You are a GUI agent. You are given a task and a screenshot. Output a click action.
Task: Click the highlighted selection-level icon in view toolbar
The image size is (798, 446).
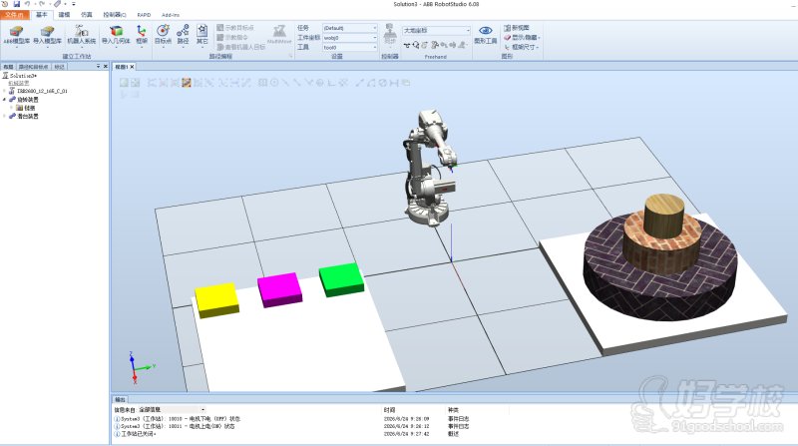[x=187, y=83]
